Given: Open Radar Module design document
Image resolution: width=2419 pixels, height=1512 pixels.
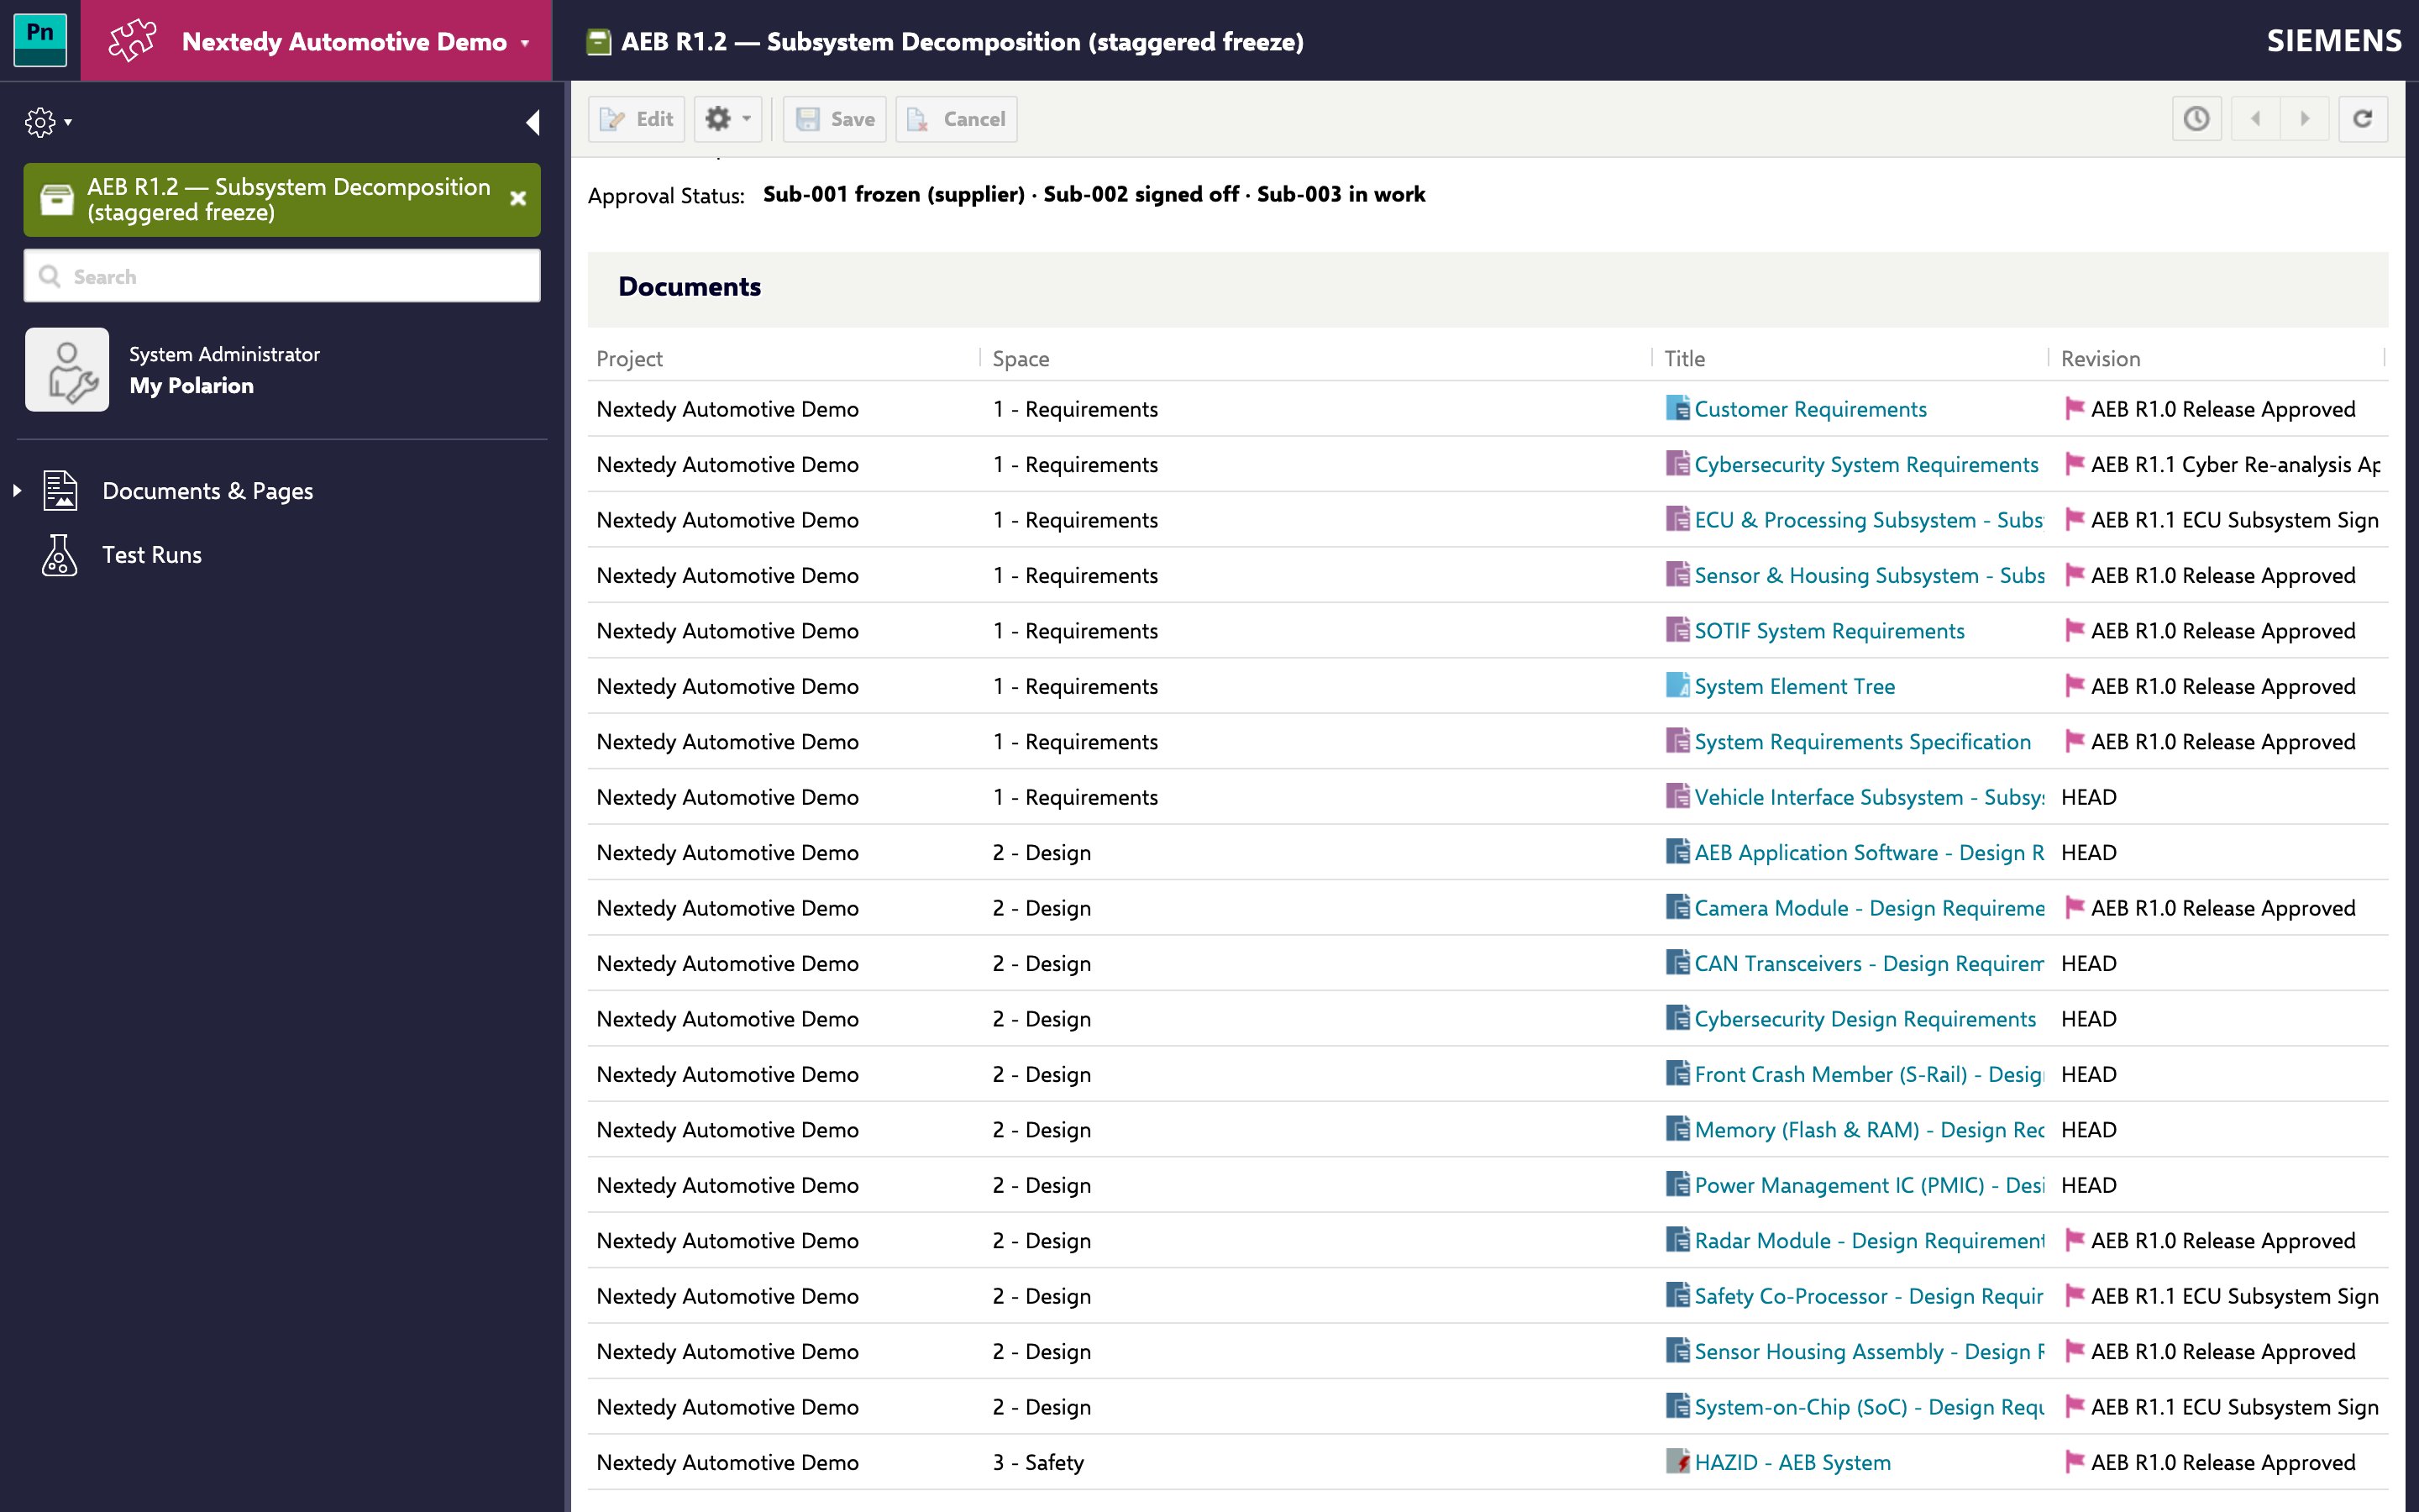Looking at the screenshot, I should 1869,1241.
